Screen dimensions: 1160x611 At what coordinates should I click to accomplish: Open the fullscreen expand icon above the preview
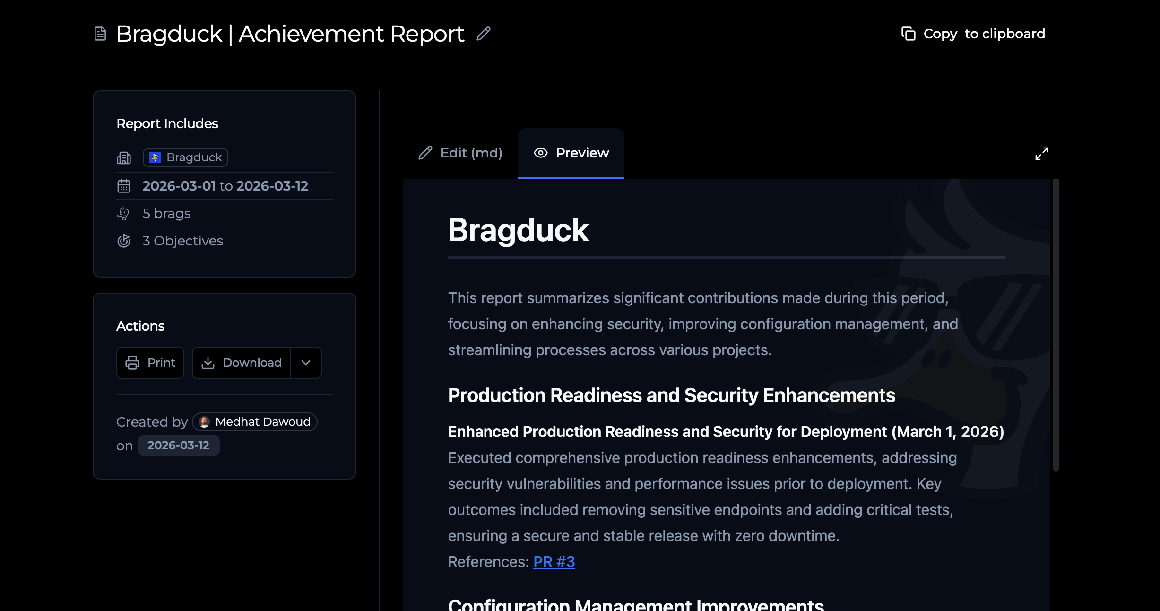1042,153
